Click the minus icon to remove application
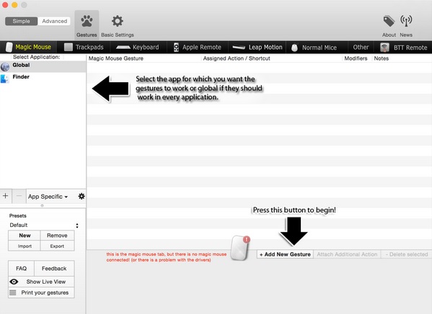The width and height of the screenshot is (432, 314). [19, 196]
